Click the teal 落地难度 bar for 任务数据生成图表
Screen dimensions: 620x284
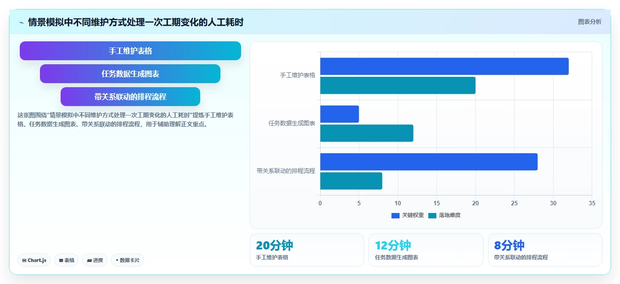point(367,133)
